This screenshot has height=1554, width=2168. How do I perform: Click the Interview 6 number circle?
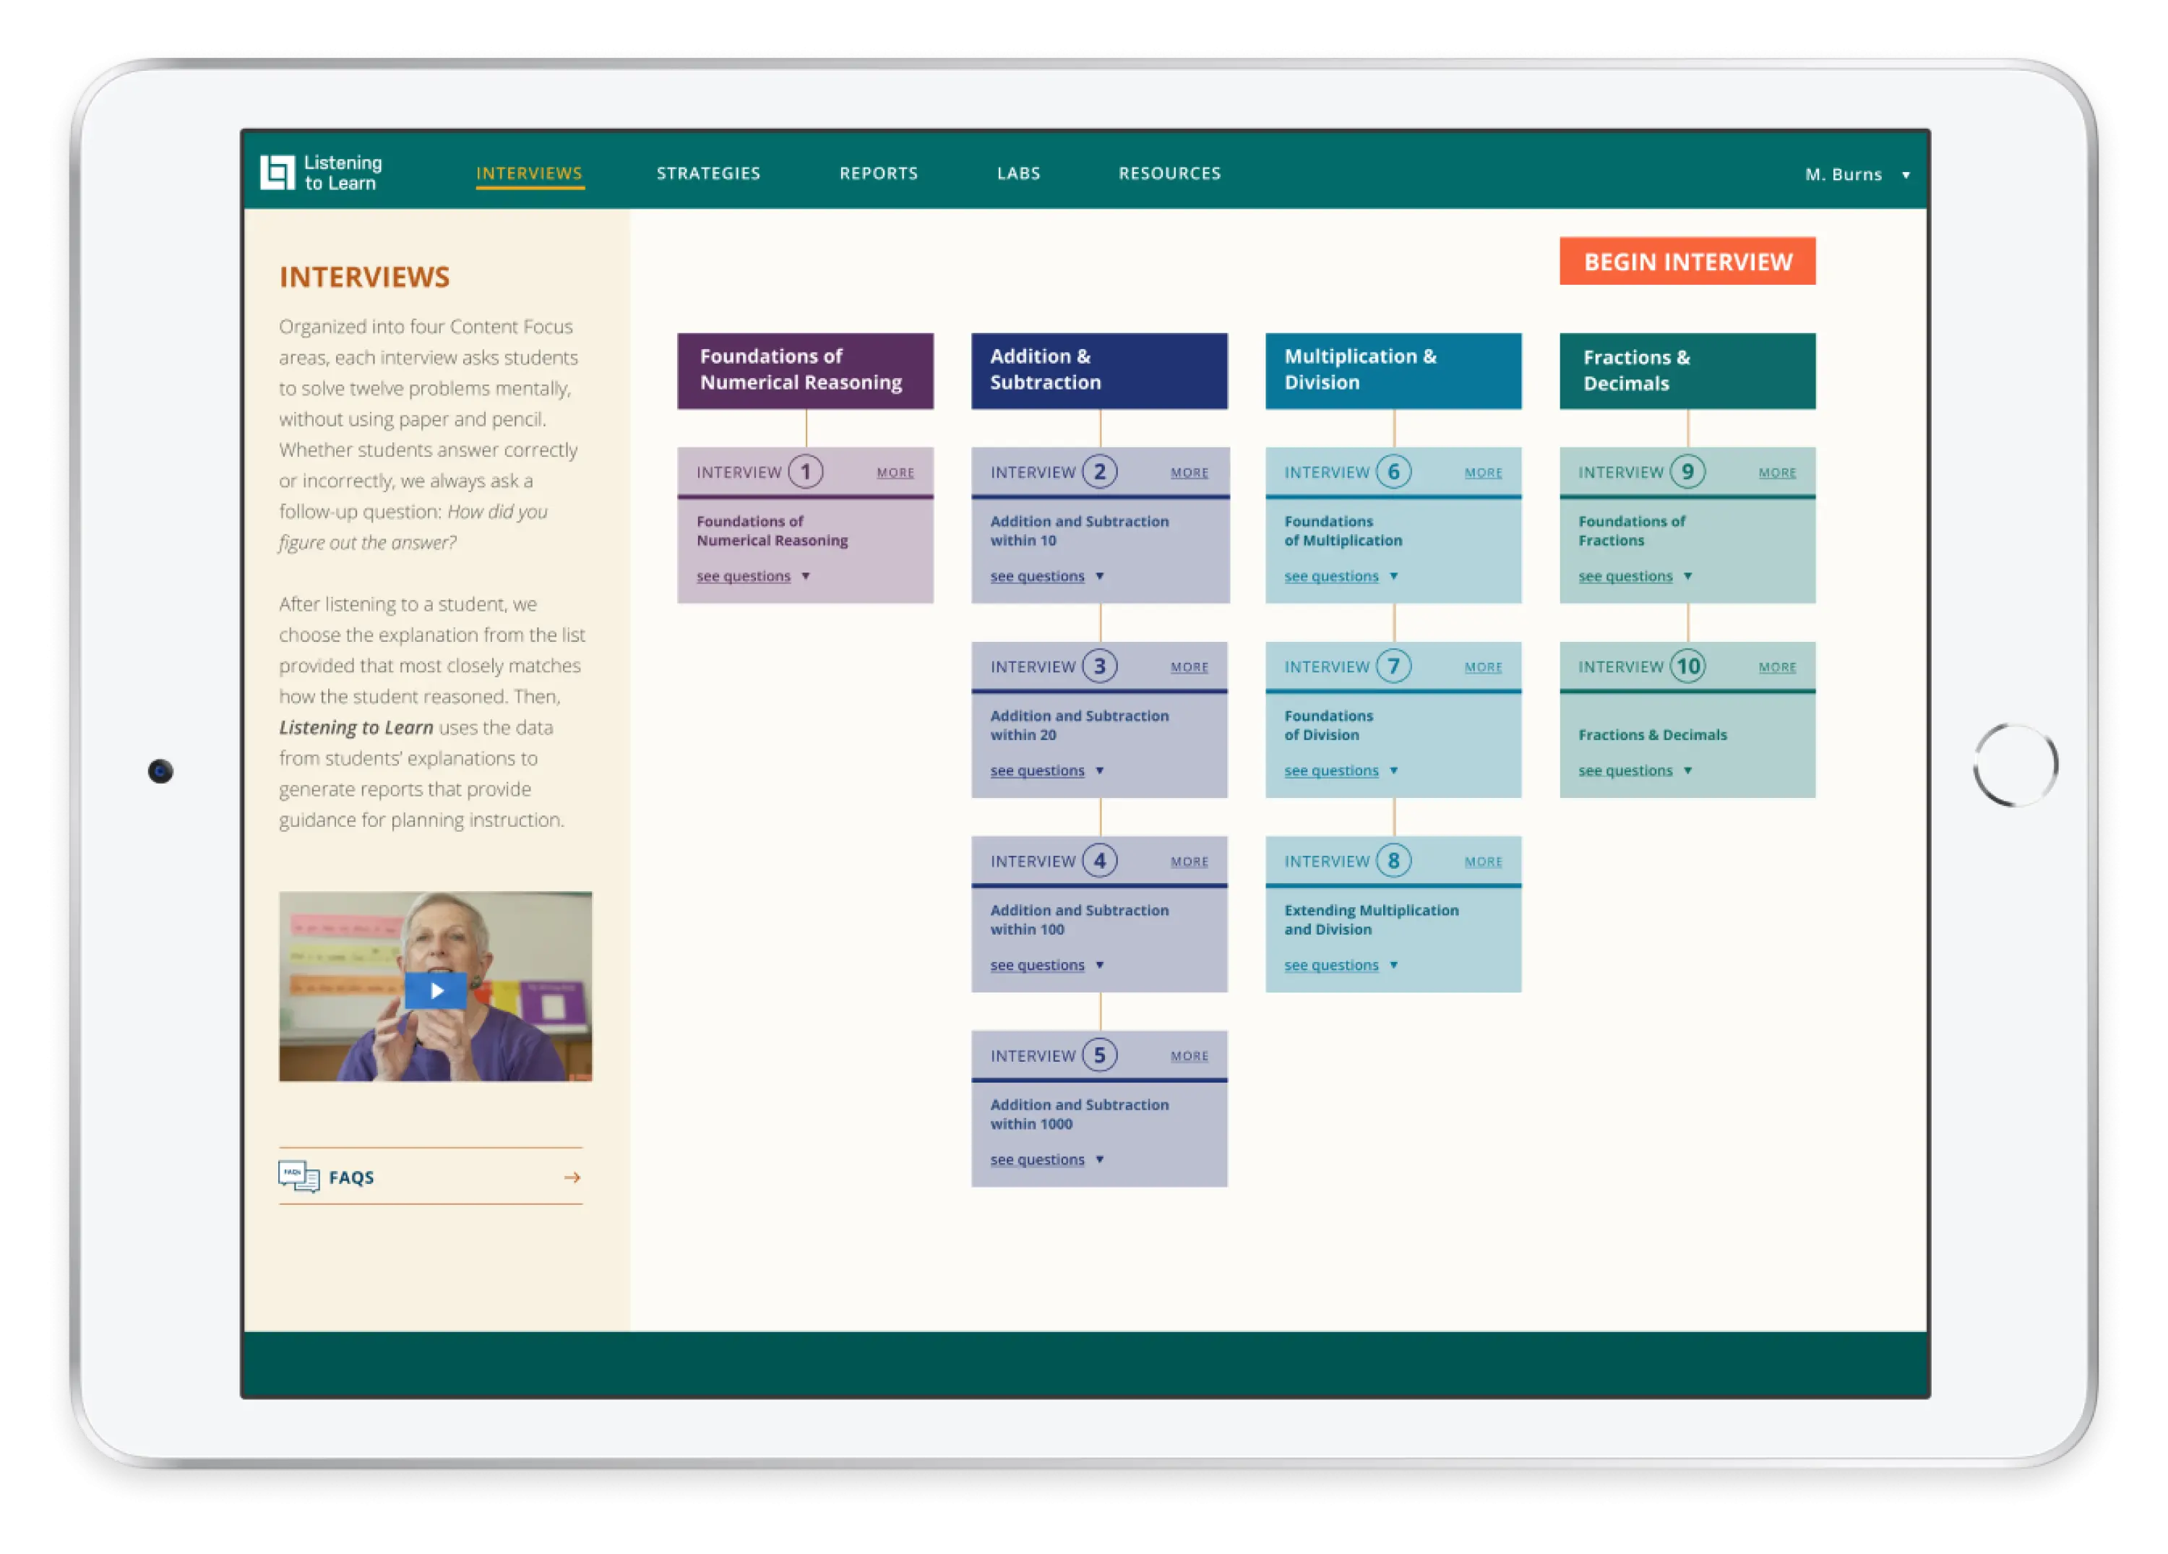[1393, 471]
